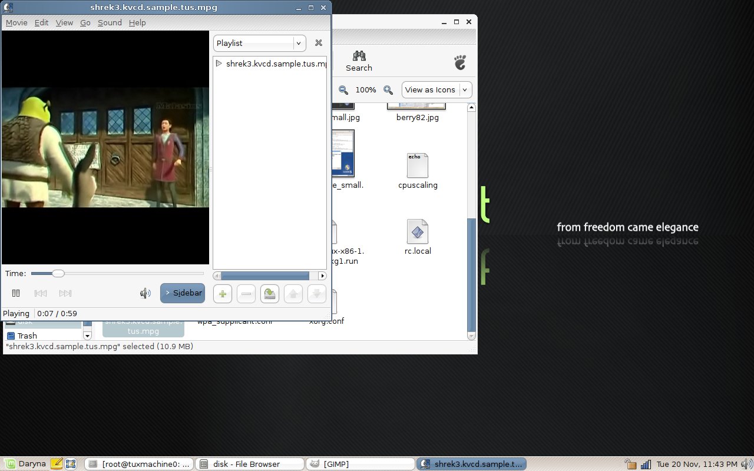Save the playlist using disk icon
This screenshot has width=754, height=471.
[270, 293]
